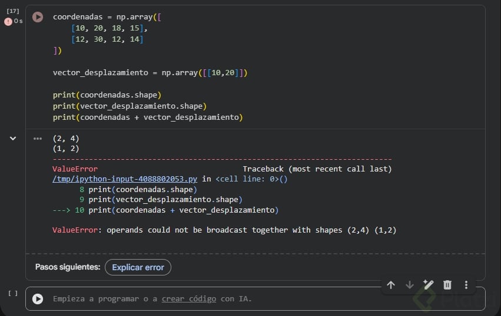Open the AI edit pencil tool
Viewport: 501px width, 316px height.
pyautogui.click(x=429, y=285)
